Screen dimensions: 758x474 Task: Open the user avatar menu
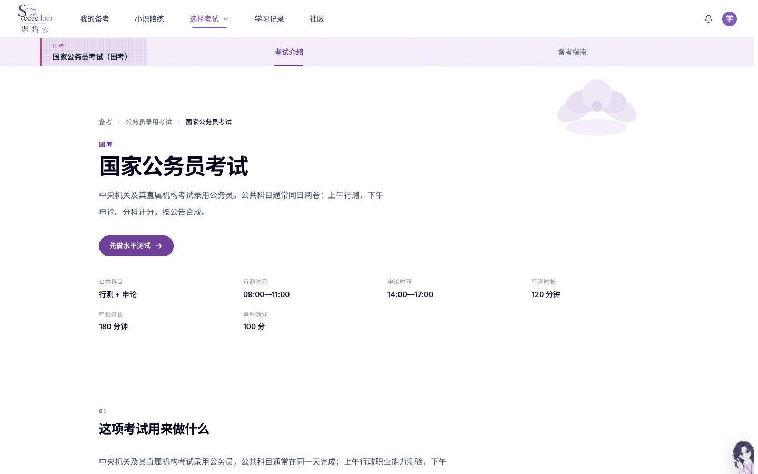(730, 19)
